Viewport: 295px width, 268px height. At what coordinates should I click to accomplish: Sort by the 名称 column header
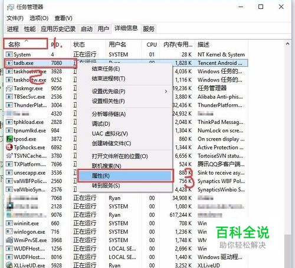tap(25, 44)
